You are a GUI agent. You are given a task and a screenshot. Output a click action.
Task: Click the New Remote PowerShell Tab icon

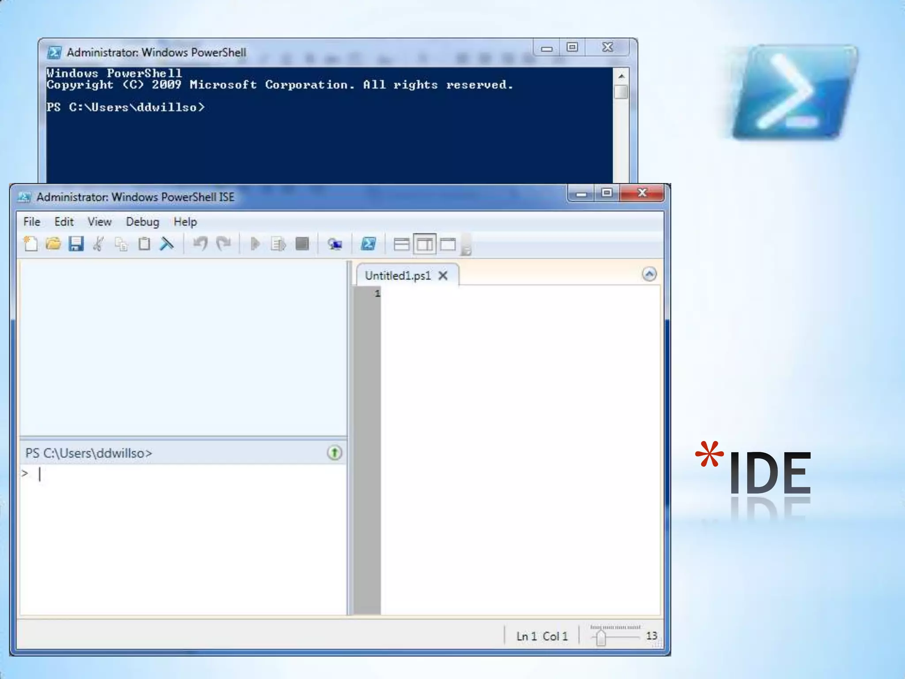335,244
